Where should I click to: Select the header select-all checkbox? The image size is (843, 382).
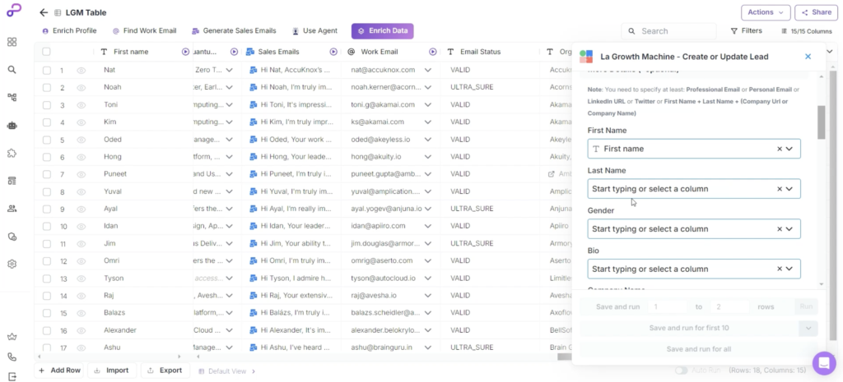(47, 52)
